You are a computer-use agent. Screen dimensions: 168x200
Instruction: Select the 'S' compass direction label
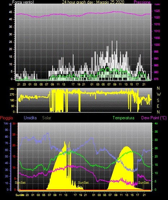click(158, 101)
